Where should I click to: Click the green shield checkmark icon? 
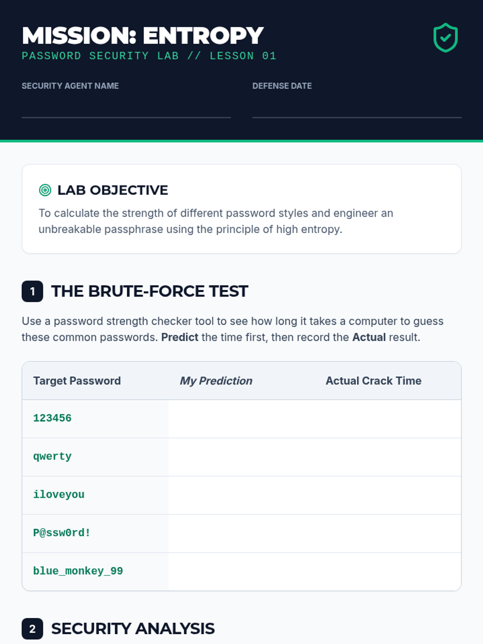click(445, 38)
